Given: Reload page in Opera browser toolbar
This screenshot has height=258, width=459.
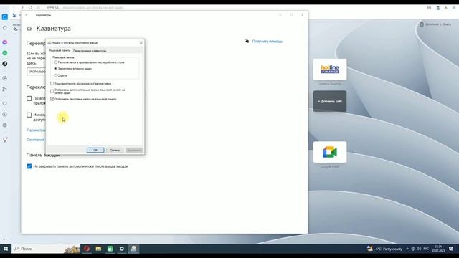Looking at the screenshot, I should click(30, 7).
